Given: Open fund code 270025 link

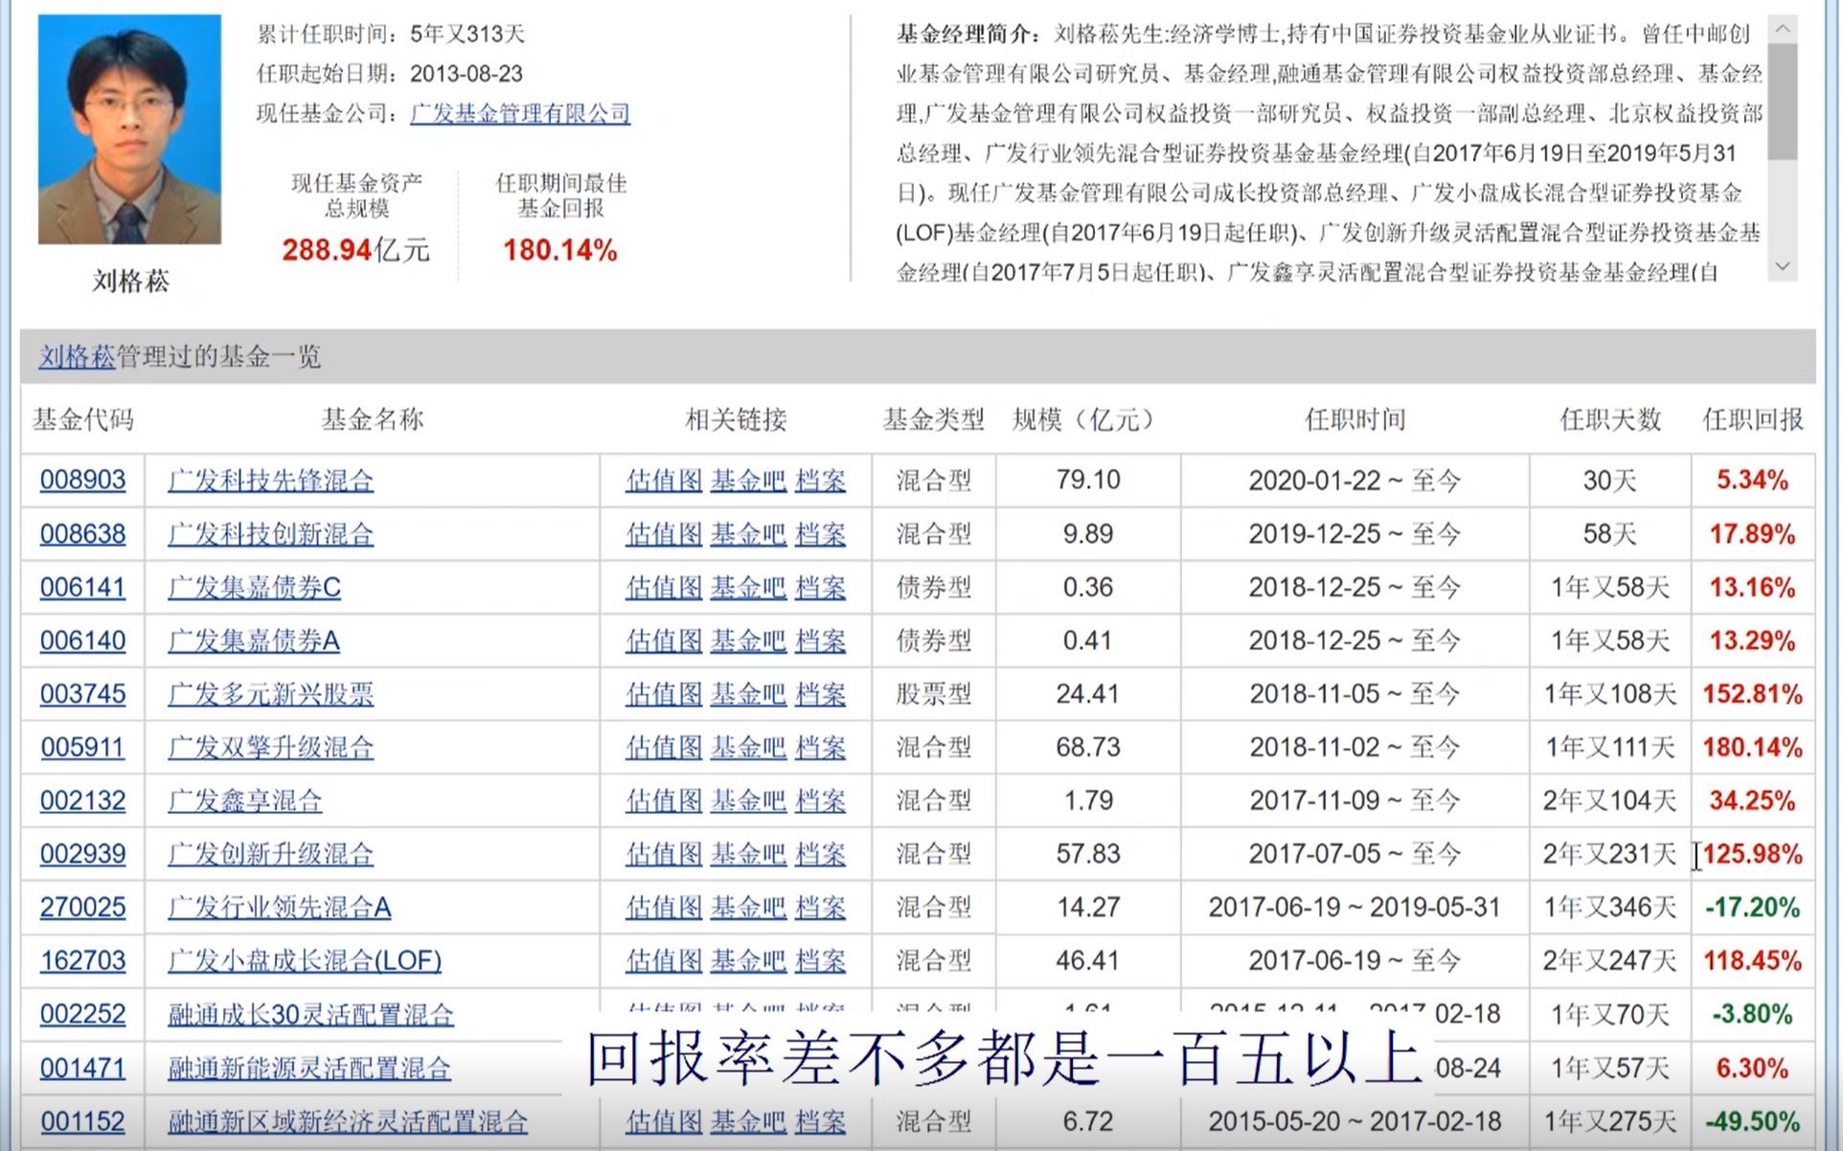Looking at the screenshot, I should pyautogui.click(x=82, y=908).
